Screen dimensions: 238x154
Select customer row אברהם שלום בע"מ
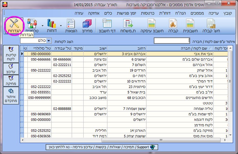(124, 59)
